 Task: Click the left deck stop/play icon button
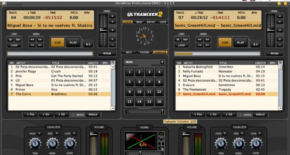pyautogui.click(x=88, y=45)
